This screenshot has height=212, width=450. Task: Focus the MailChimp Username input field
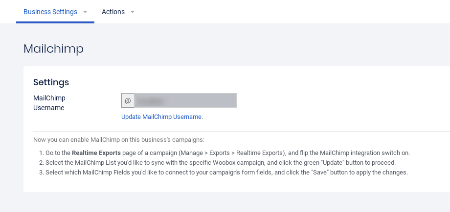185,100
